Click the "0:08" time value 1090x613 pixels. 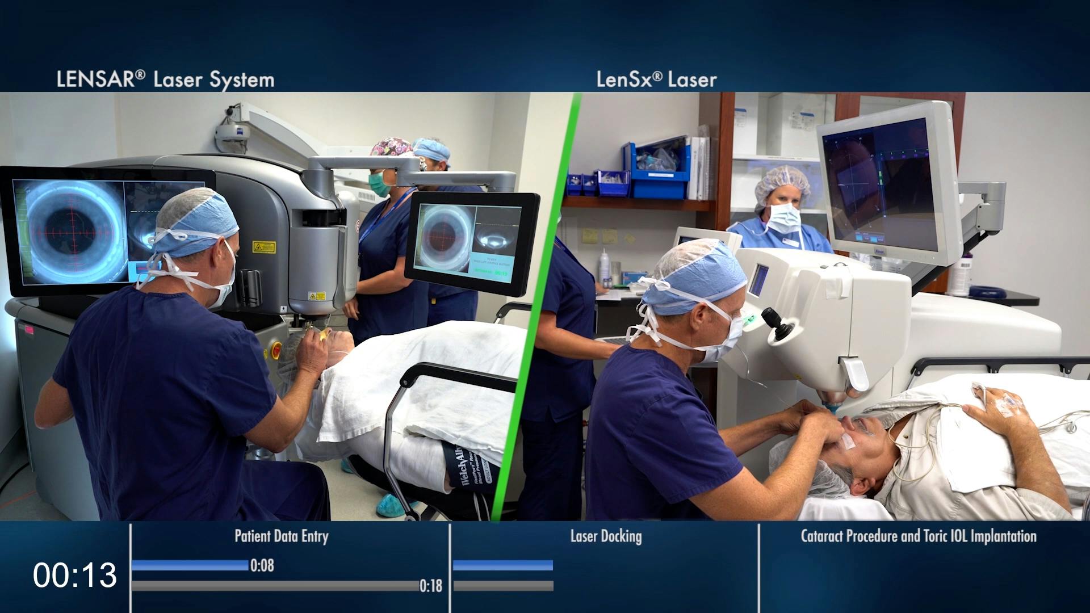262,565
